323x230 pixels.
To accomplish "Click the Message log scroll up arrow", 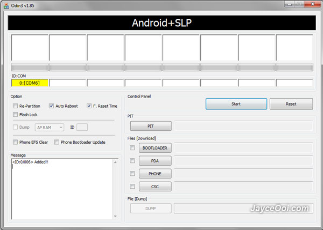I will pyautogui.click(x=115, y=162).
